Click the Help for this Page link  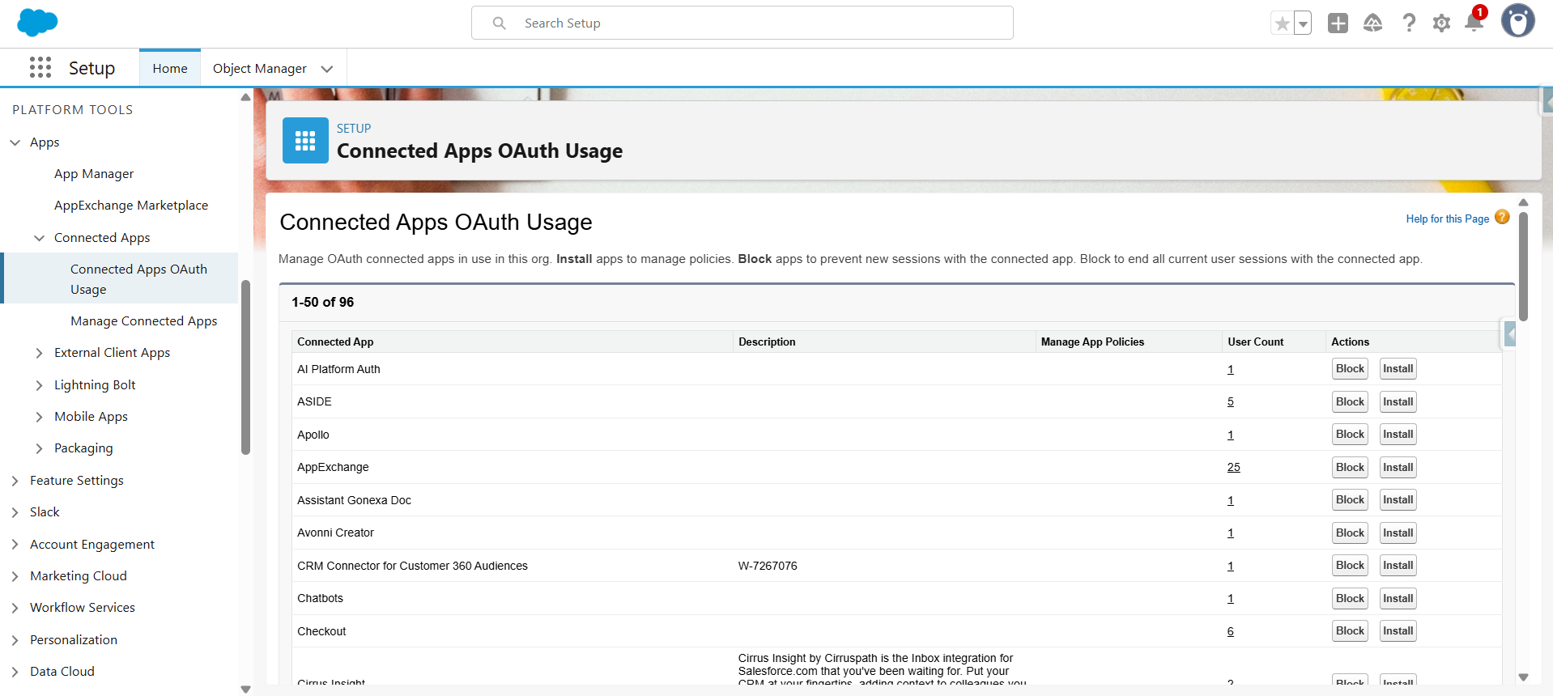(1447, 219)
